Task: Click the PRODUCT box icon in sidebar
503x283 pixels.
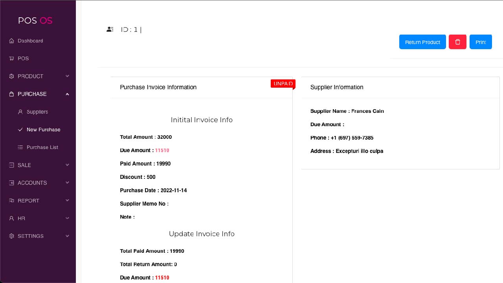Action: tap(11, 76)
